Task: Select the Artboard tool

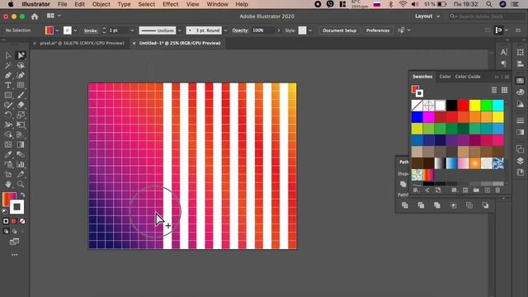Action: 8,174
